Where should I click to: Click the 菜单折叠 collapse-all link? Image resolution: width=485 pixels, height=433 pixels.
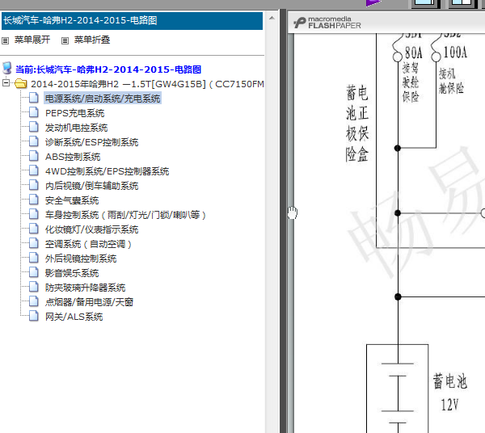[x=92, y=40]
